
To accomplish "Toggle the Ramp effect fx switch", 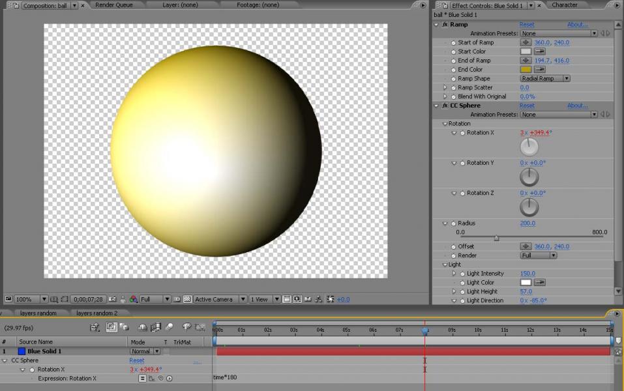I will [x=445, y=25].
